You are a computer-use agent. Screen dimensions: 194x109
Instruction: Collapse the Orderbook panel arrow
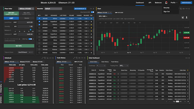(53, 58)
